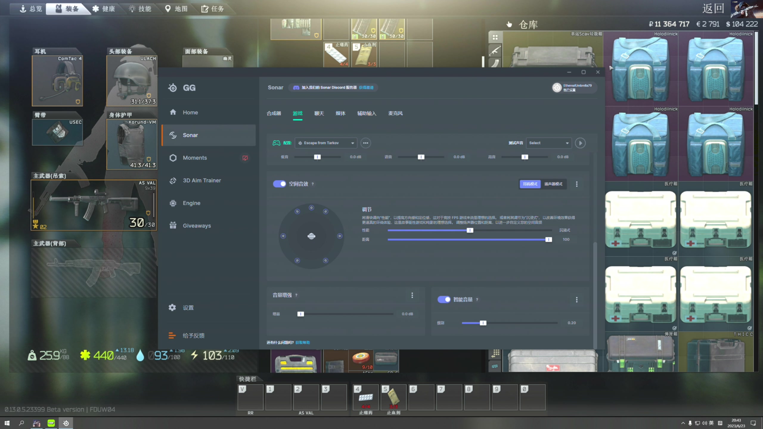Open Windows taskbar search
Screen dimensions: 763x429
[x=21, y=423]
